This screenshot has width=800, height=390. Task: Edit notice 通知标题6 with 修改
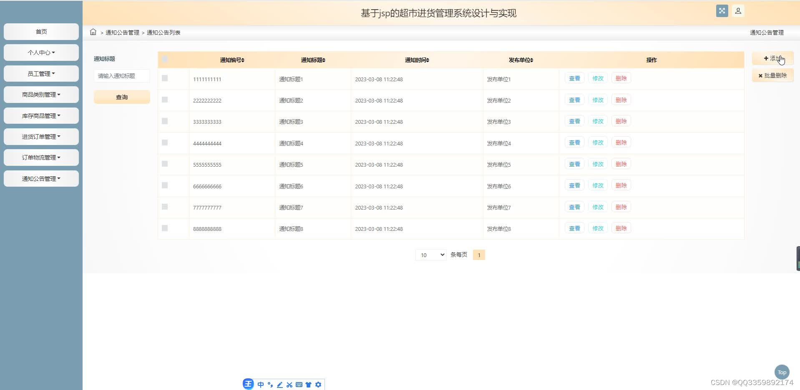pyautogui.click(x=598, y=185)
